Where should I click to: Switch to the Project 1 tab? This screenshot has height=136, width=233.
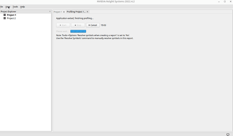(58, 12)
